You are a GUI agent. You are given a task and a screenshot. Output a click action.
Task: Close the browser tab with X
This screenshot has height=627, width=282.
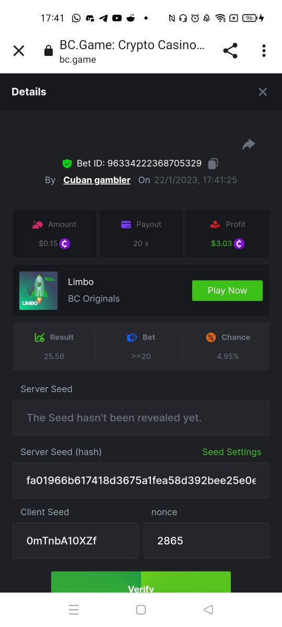(x=19, y=51)
